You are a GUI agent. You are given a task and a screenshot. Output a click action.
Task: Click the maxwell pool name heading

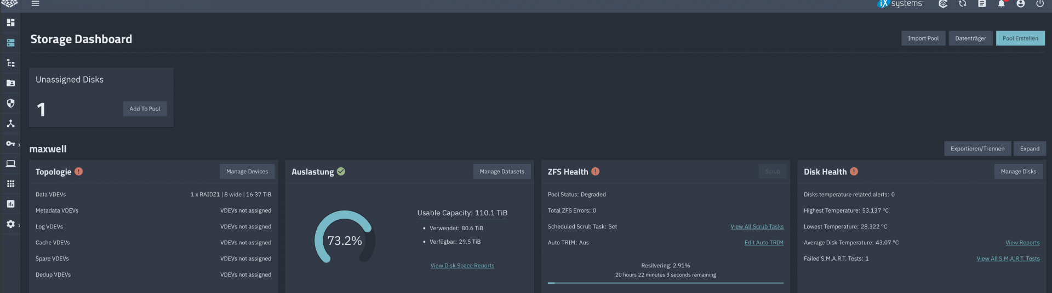coord(48,149)
